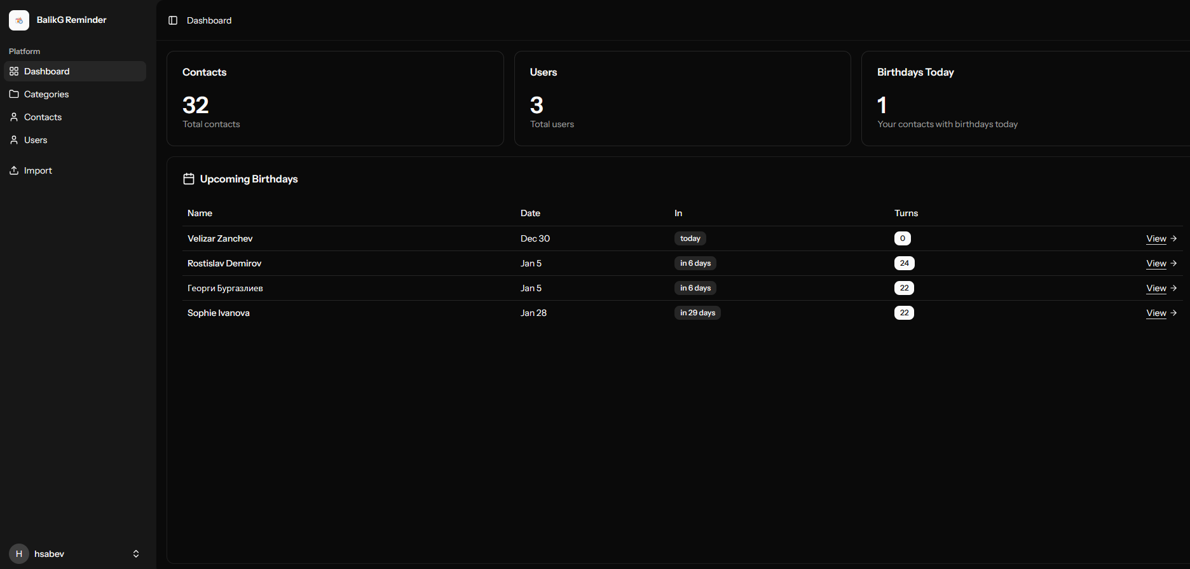Open the Import page
The image size is (1190, 569).
[x=38, y=170]
